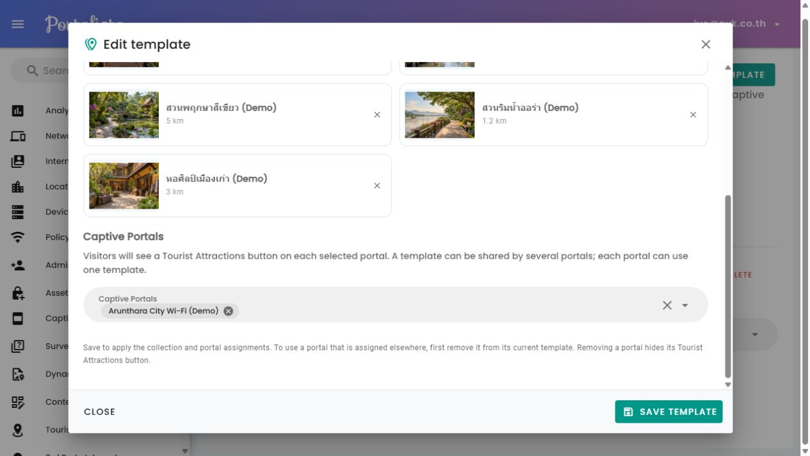Click the dialog vertical scrollbar thumb
Image resolution: width=810 pixels, height=456 pixels.
pos(727,287)
